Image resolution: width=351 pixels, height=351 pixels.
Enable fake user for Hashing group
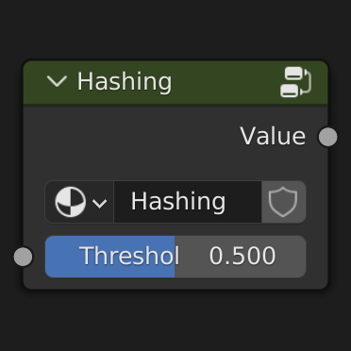click(x=283, y=202)
